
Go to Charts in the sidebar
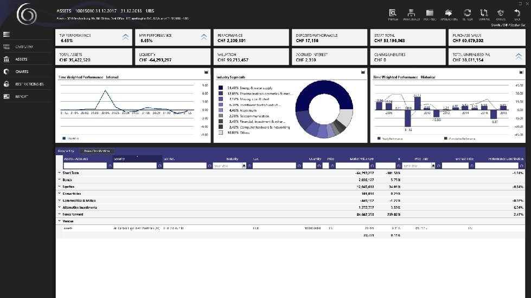(x=22, y=71)
